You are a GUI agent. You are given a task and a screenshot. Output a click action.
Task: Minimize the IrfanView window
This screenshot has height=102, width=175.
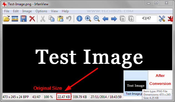coord(149,3)
